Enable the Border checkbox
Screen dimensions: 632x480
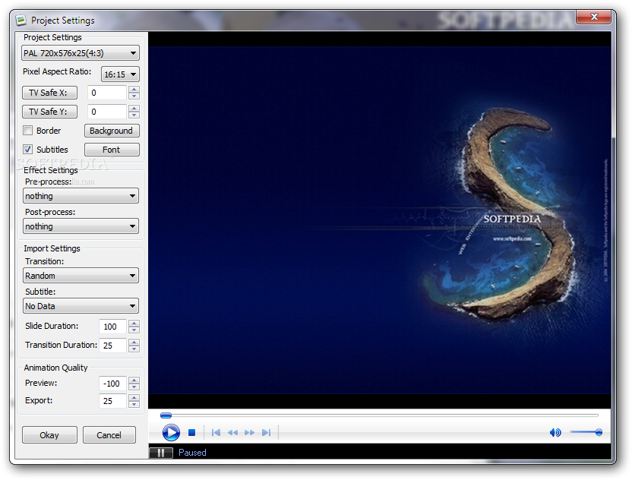[x=28, y=130]
